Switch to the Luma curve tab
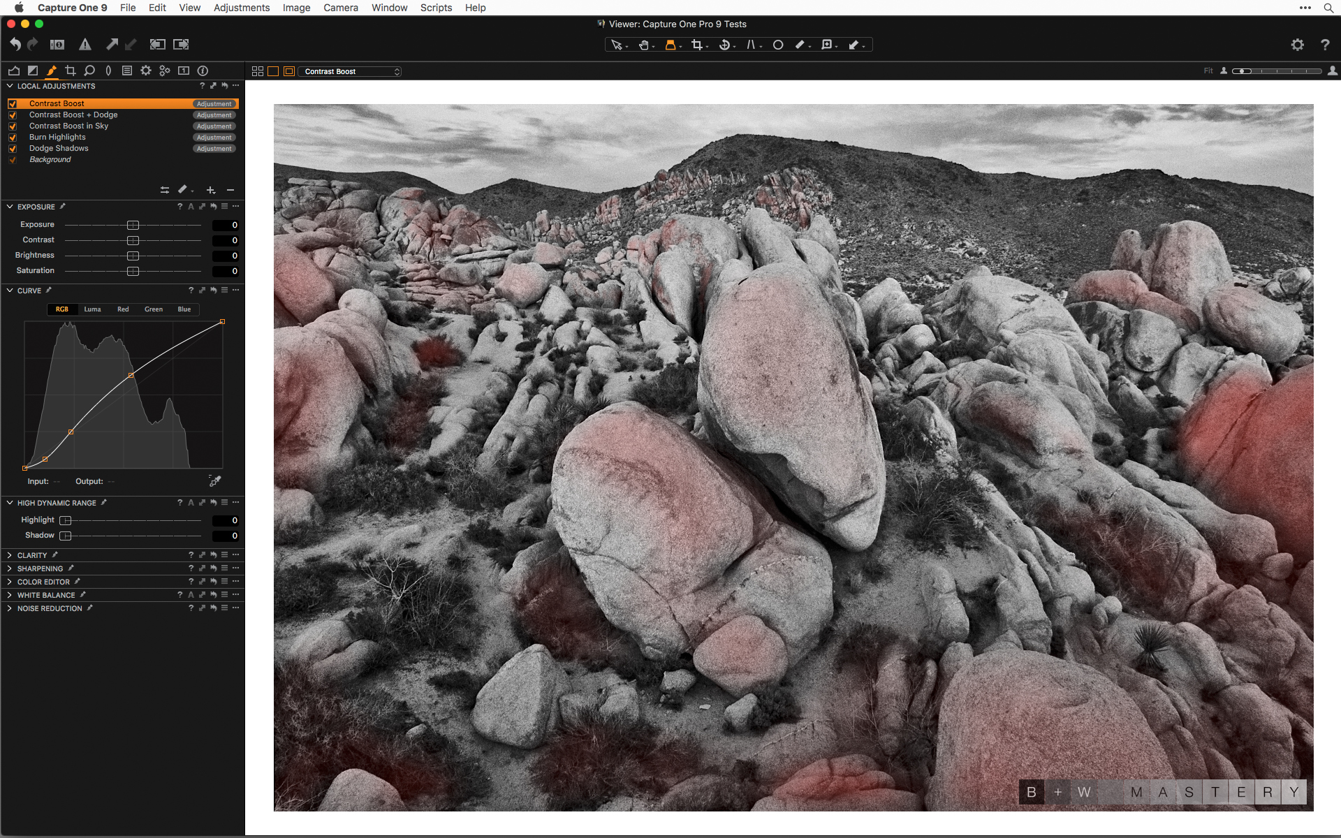1341x838 pixels. click(x=92, y=309)
